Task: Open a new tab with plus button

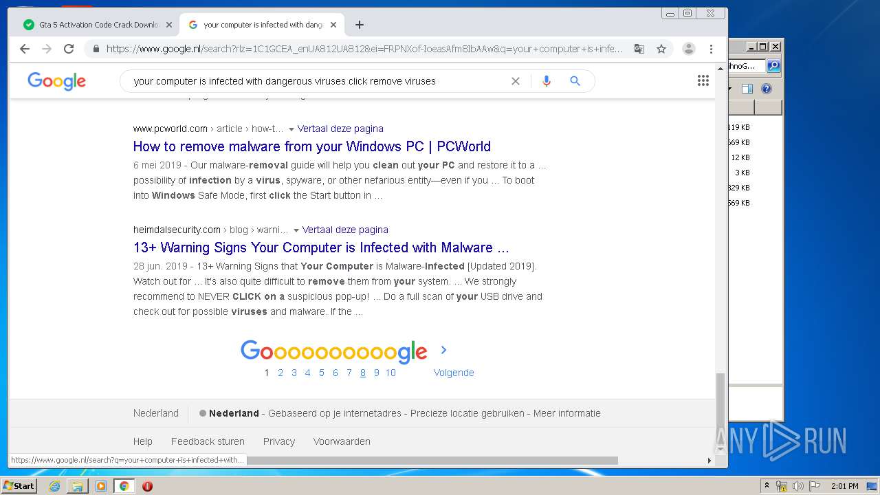Action: (360, 25)
